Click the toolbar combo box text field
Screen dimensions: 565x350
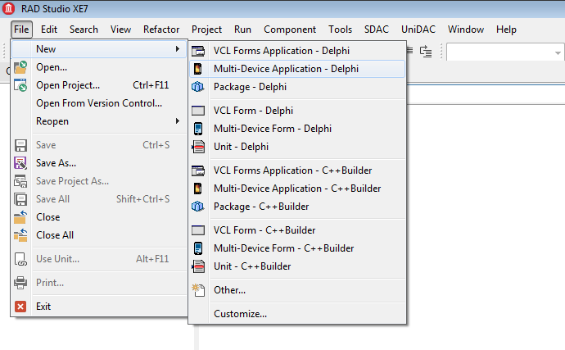499,52
